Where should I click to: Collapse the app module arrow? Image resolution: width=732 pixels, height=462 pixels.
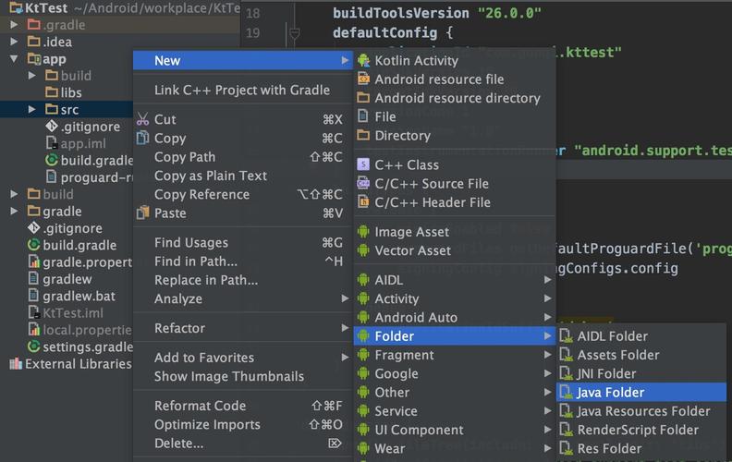[x=14, y=59]
